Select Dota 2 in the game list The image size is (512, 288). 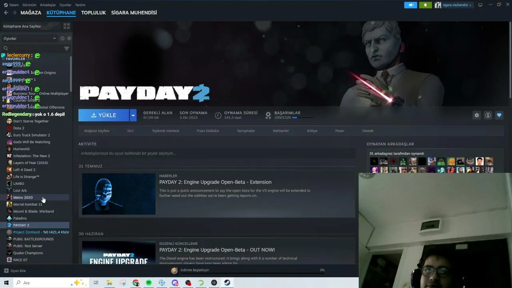[x=18, y=128]
